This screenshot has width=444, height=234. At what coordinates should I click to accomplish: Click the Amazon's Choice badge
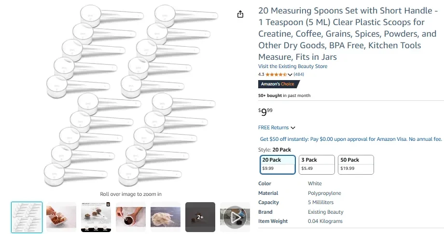coord(277,84)
